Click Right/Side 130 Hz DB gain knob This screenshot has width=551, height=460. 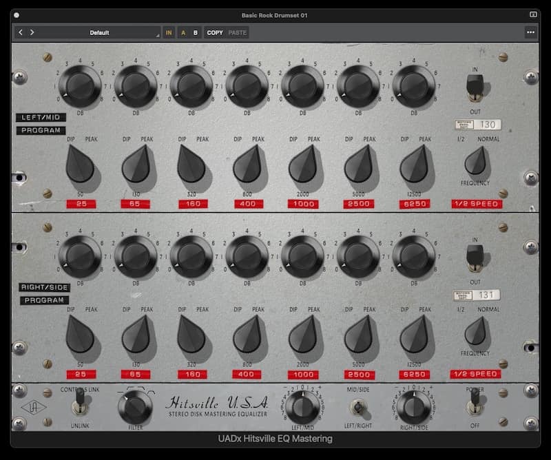136,257
